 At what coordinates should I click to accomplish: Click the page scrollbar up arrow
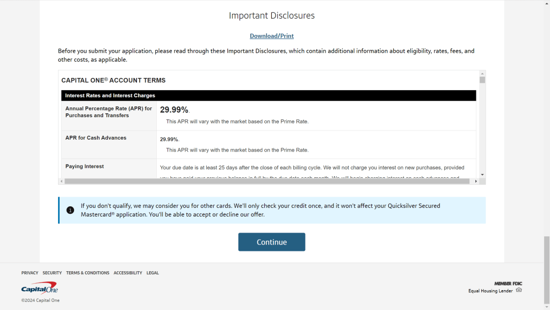[546, 3]
